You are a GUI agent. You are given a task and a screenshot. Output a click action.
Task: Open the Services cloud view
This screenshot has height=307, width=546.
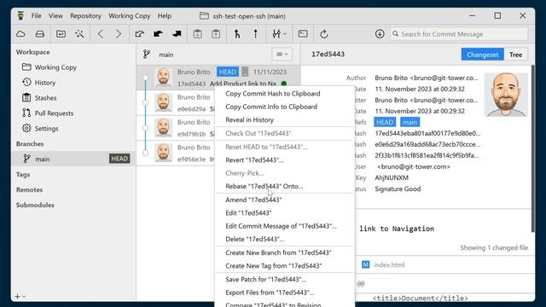pos(20,34)
